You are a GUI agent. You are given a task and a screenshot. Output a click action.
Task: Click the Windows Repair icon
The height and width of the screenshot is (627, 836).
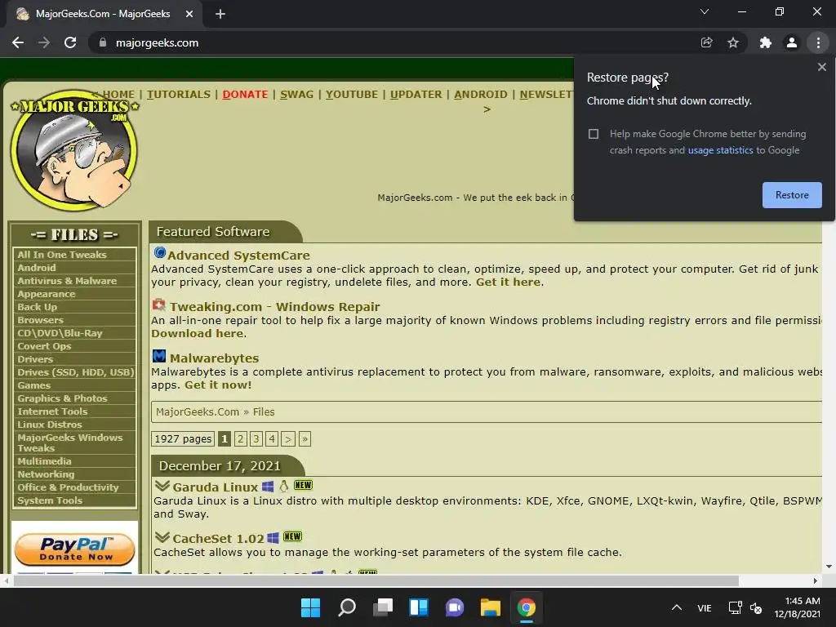pyautogui.click(x=159, y=305)
